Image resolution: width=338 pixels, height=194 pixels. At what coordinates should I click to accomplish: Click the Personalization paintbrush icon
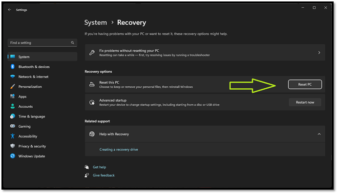click(13, 86)
